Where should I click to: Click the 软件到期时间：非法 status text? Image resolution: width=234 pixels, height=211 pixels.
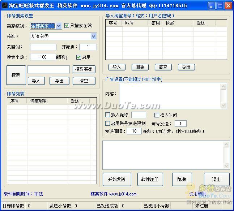coord(24,194)
